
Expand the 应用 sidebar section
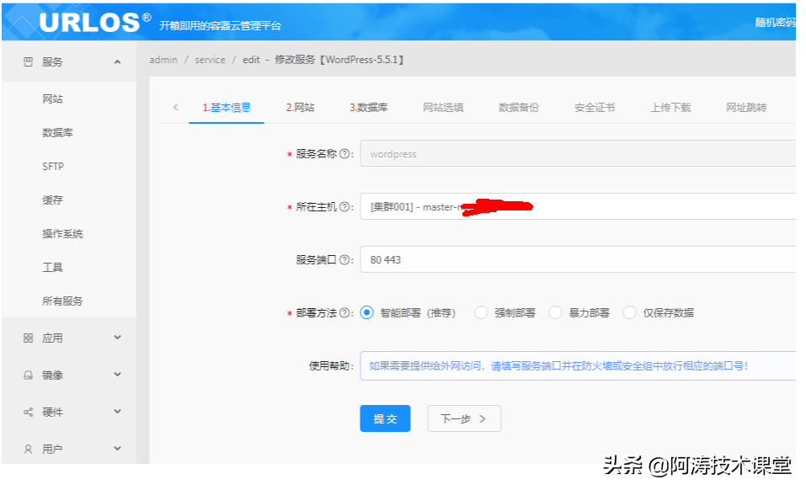pyautogui.click(x=117, y=338)
